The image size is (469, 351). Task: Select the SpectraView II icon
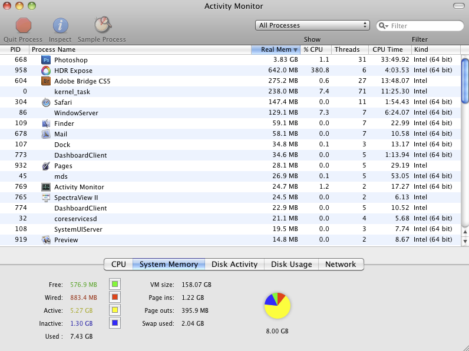pos(46,198)
